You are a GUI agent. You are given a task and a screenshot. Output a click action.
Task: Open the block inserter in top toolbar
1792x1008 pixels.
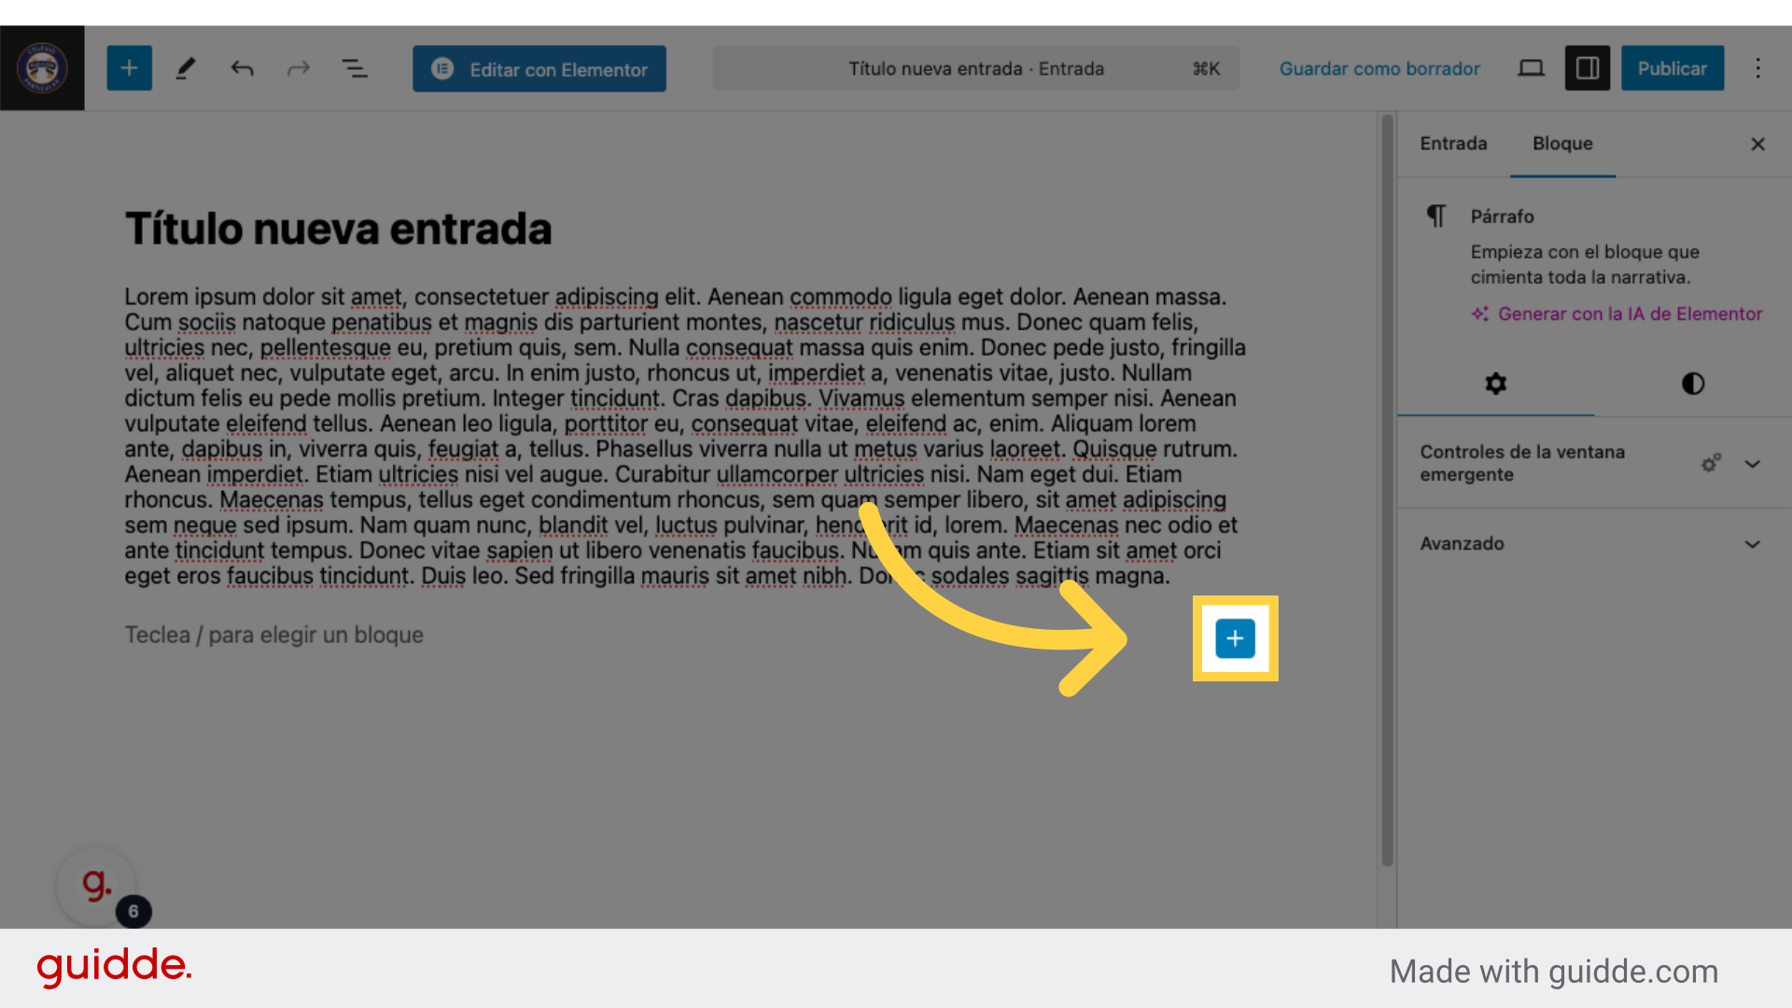coord(129,68)
